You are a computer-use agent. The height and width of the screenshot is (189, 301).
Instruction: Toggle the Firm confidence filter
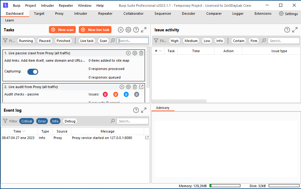[254, 41]
